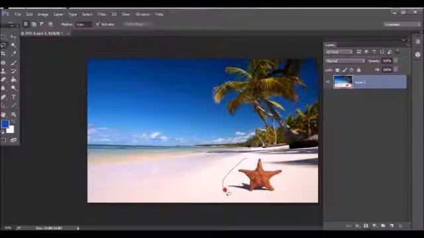The image size is (424, 238).
Task: Add a layer mask
Action: coord(366,225)
